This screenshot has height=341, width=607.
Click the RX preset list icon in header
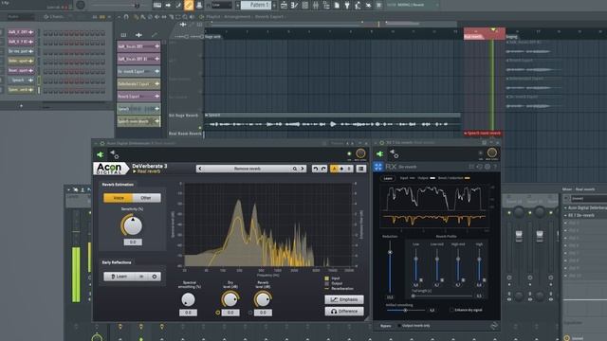tap(471, 167)
